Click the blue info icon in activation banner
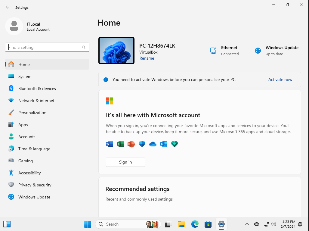 coord(106,80)
